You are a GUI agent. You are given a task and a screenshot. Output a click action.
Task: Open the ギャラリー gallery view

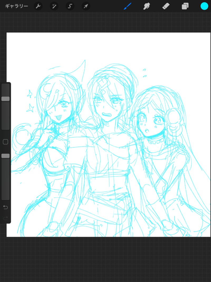pyautogui.click(x=17, y=6)
